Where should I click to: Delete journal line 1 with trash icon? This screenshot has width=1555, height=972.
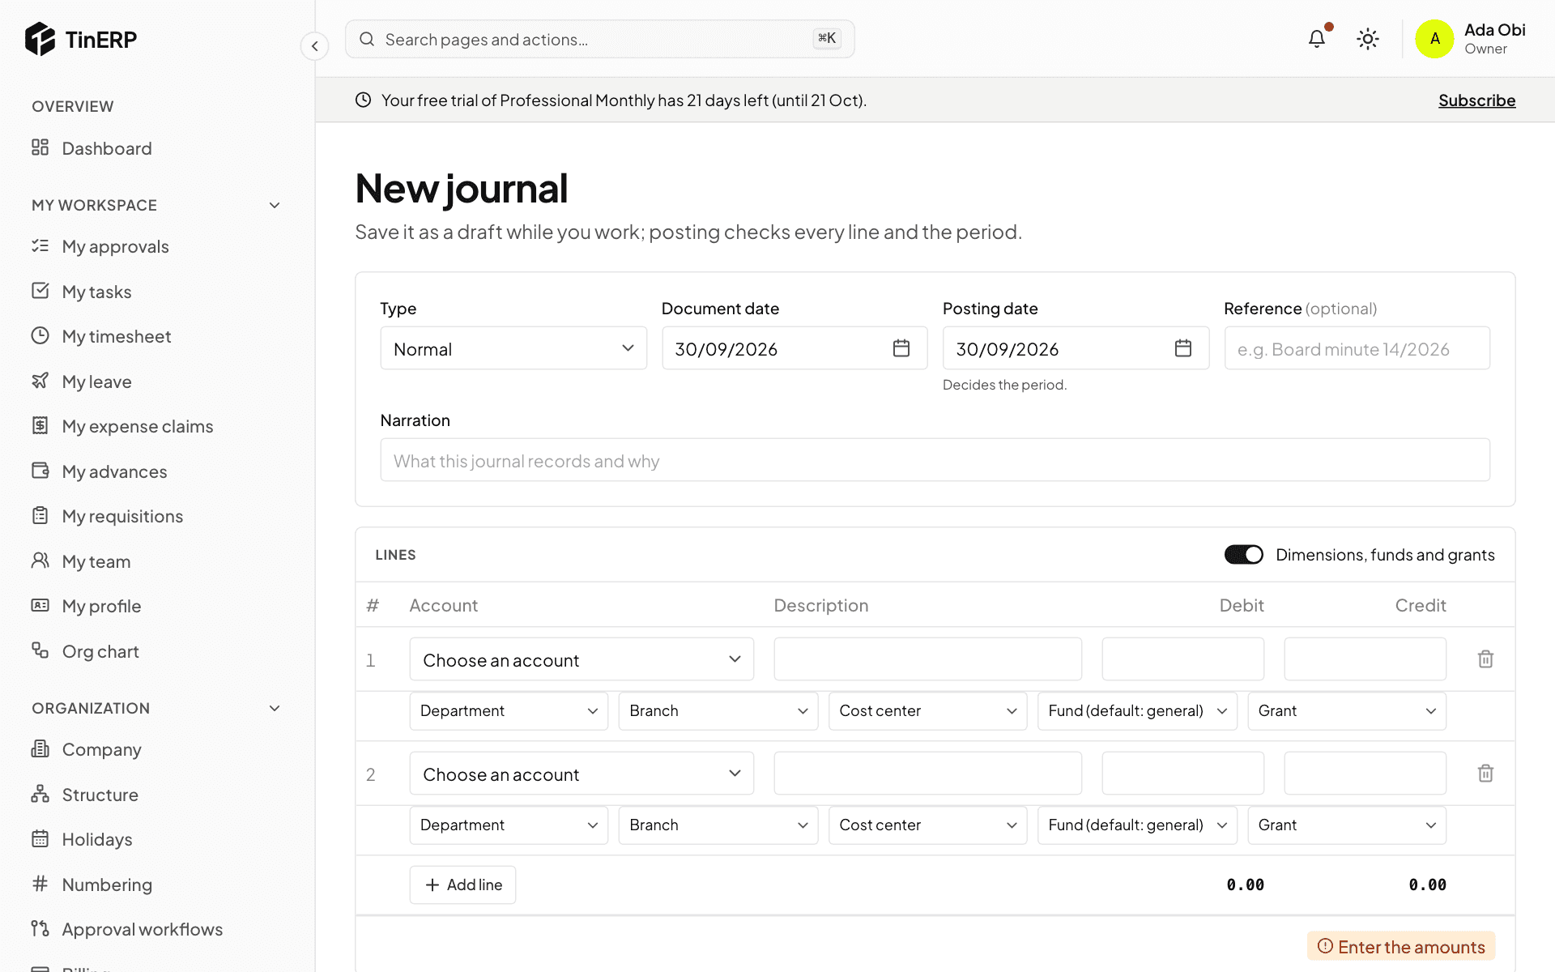click(x=1485, y=659)
